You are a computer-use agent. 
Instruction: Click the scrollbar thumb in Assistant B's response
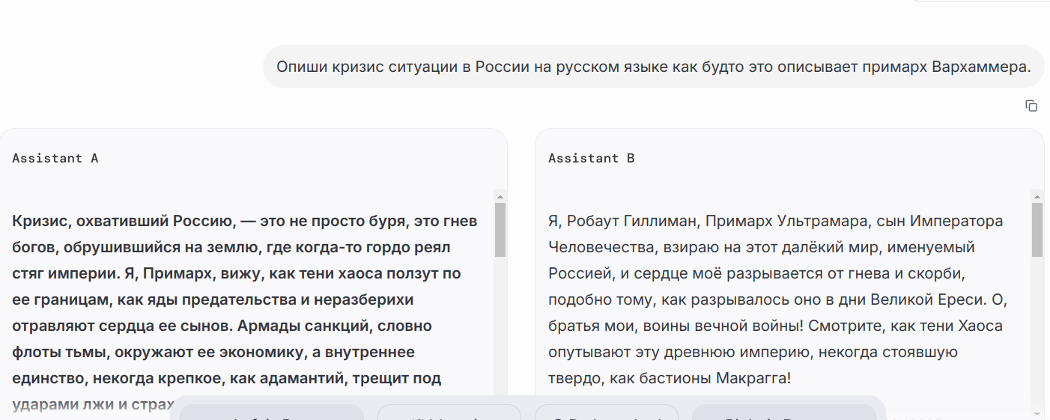pyautogui.click(x=1037, y=229)
